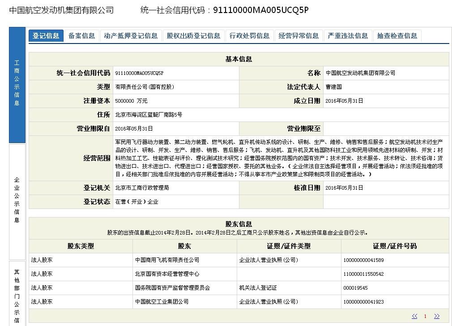
Task: Click the address 北京市海淀区蓝靛厂南路5号
Action: pos(149,115)
